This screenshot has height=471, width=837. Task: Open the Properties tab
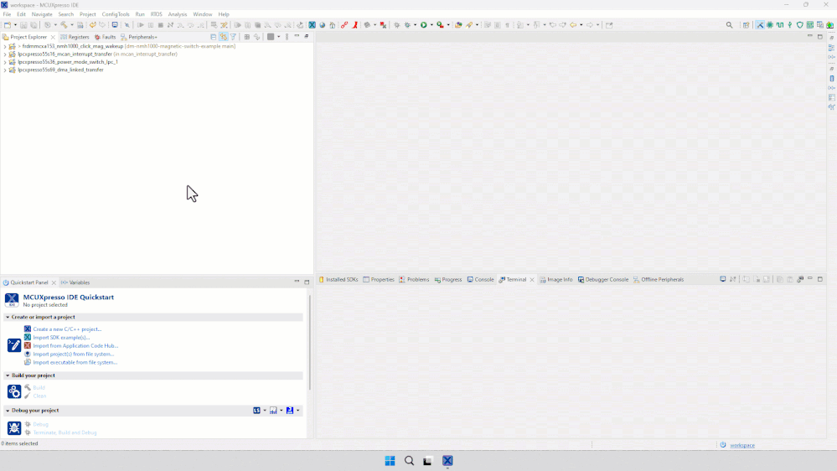[x=379, y=279]
